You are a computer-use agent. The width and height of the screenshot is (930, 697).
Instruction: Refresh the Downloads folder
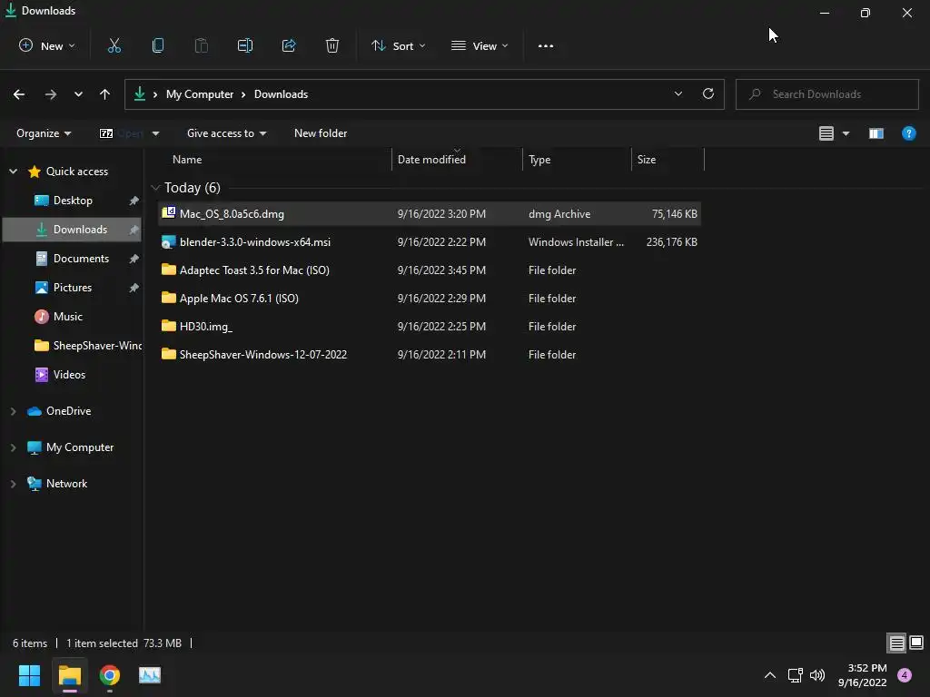point(708,93)
